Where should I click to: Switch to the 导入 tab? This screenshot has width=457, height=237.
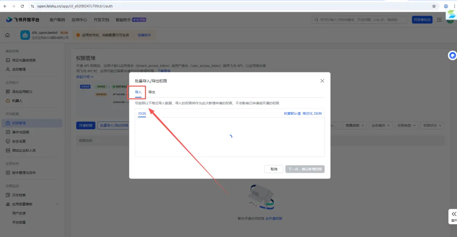(x=138, y=92)
